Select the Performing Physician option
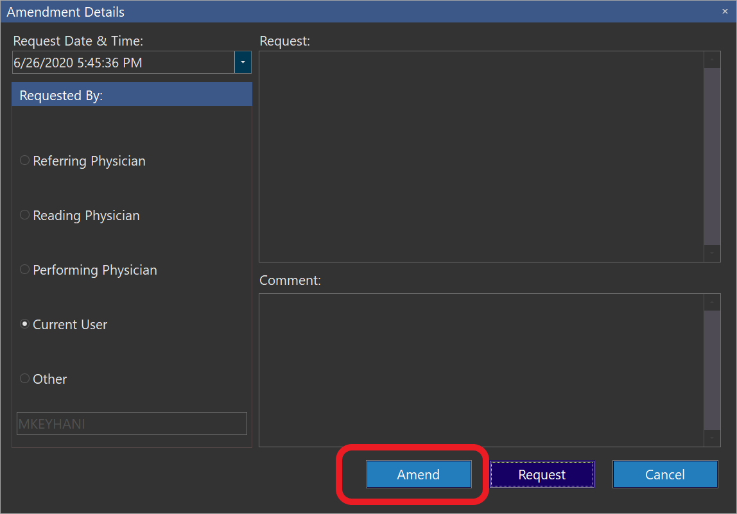 [25, 270]
